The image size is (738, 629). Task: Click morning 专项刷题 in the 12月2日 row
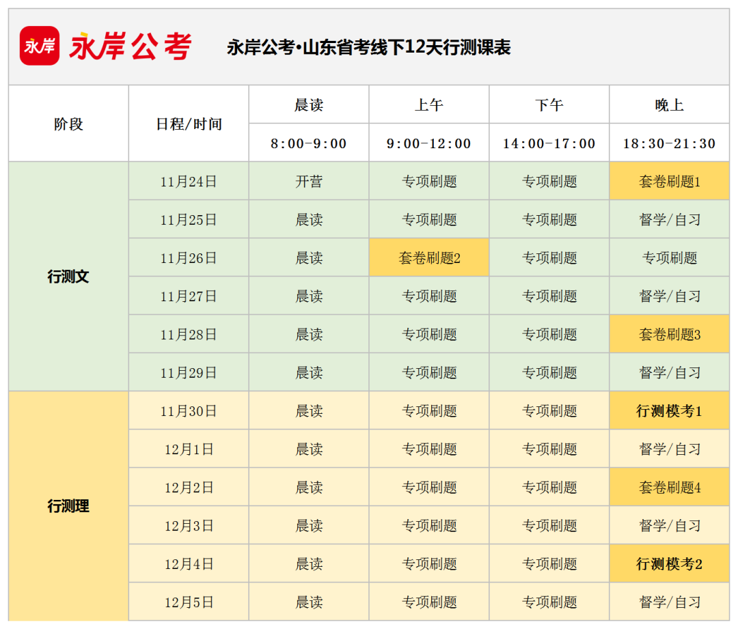click(428, 488)
